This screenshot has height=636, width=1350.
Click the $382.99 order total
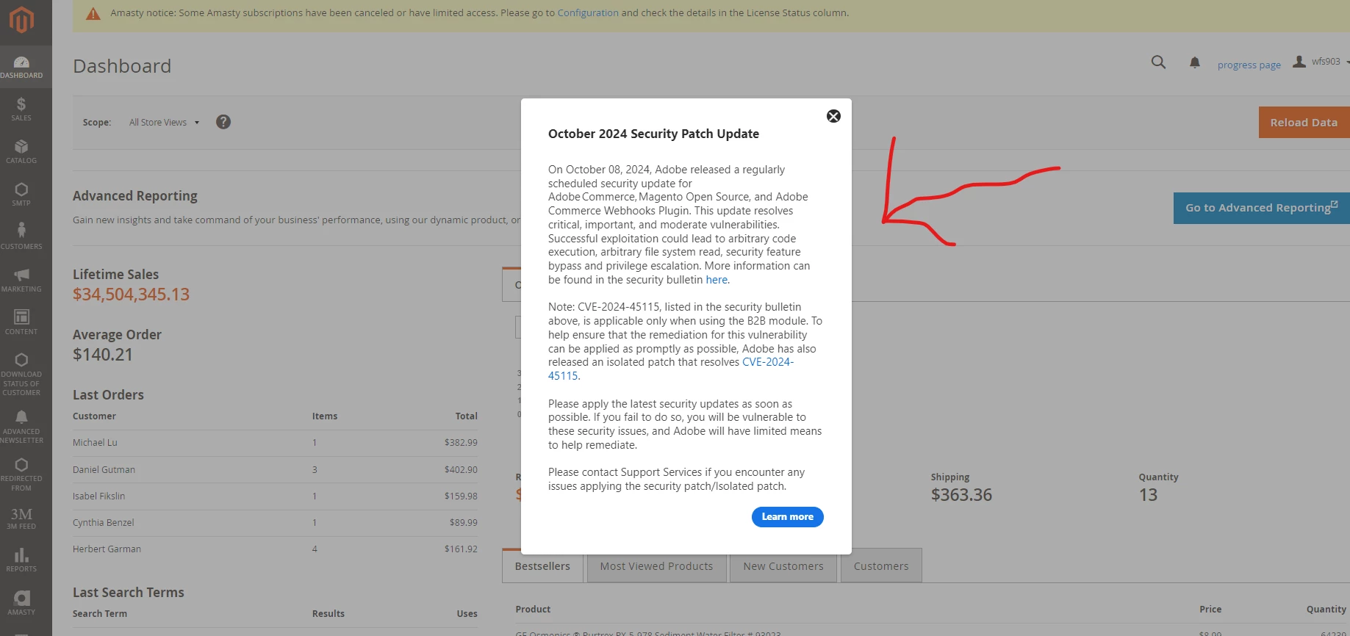click(x=461, y=443)
